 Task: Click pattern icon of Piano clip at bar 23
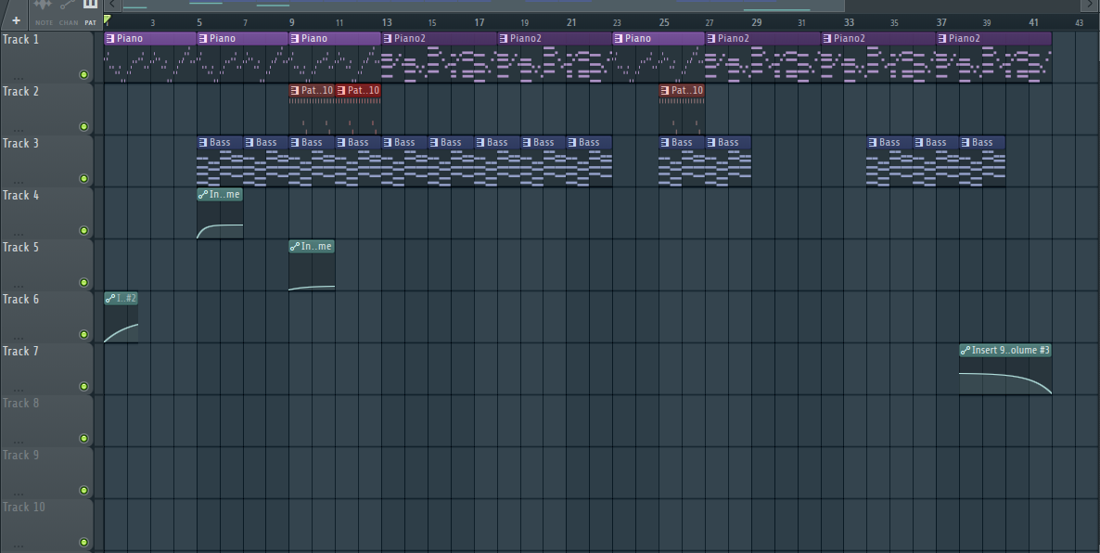(618, 39)
